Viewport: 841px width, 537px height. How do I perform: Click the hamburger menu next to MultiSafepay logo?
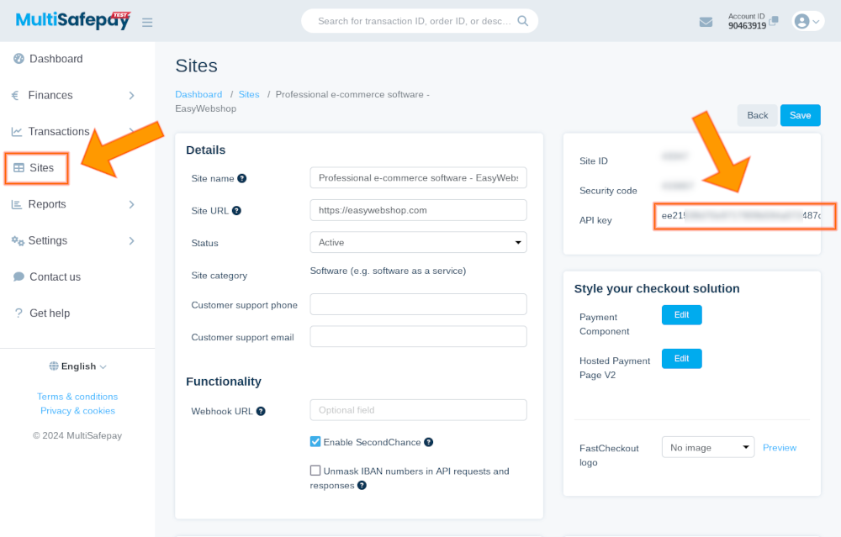click(x=147, y=21)
